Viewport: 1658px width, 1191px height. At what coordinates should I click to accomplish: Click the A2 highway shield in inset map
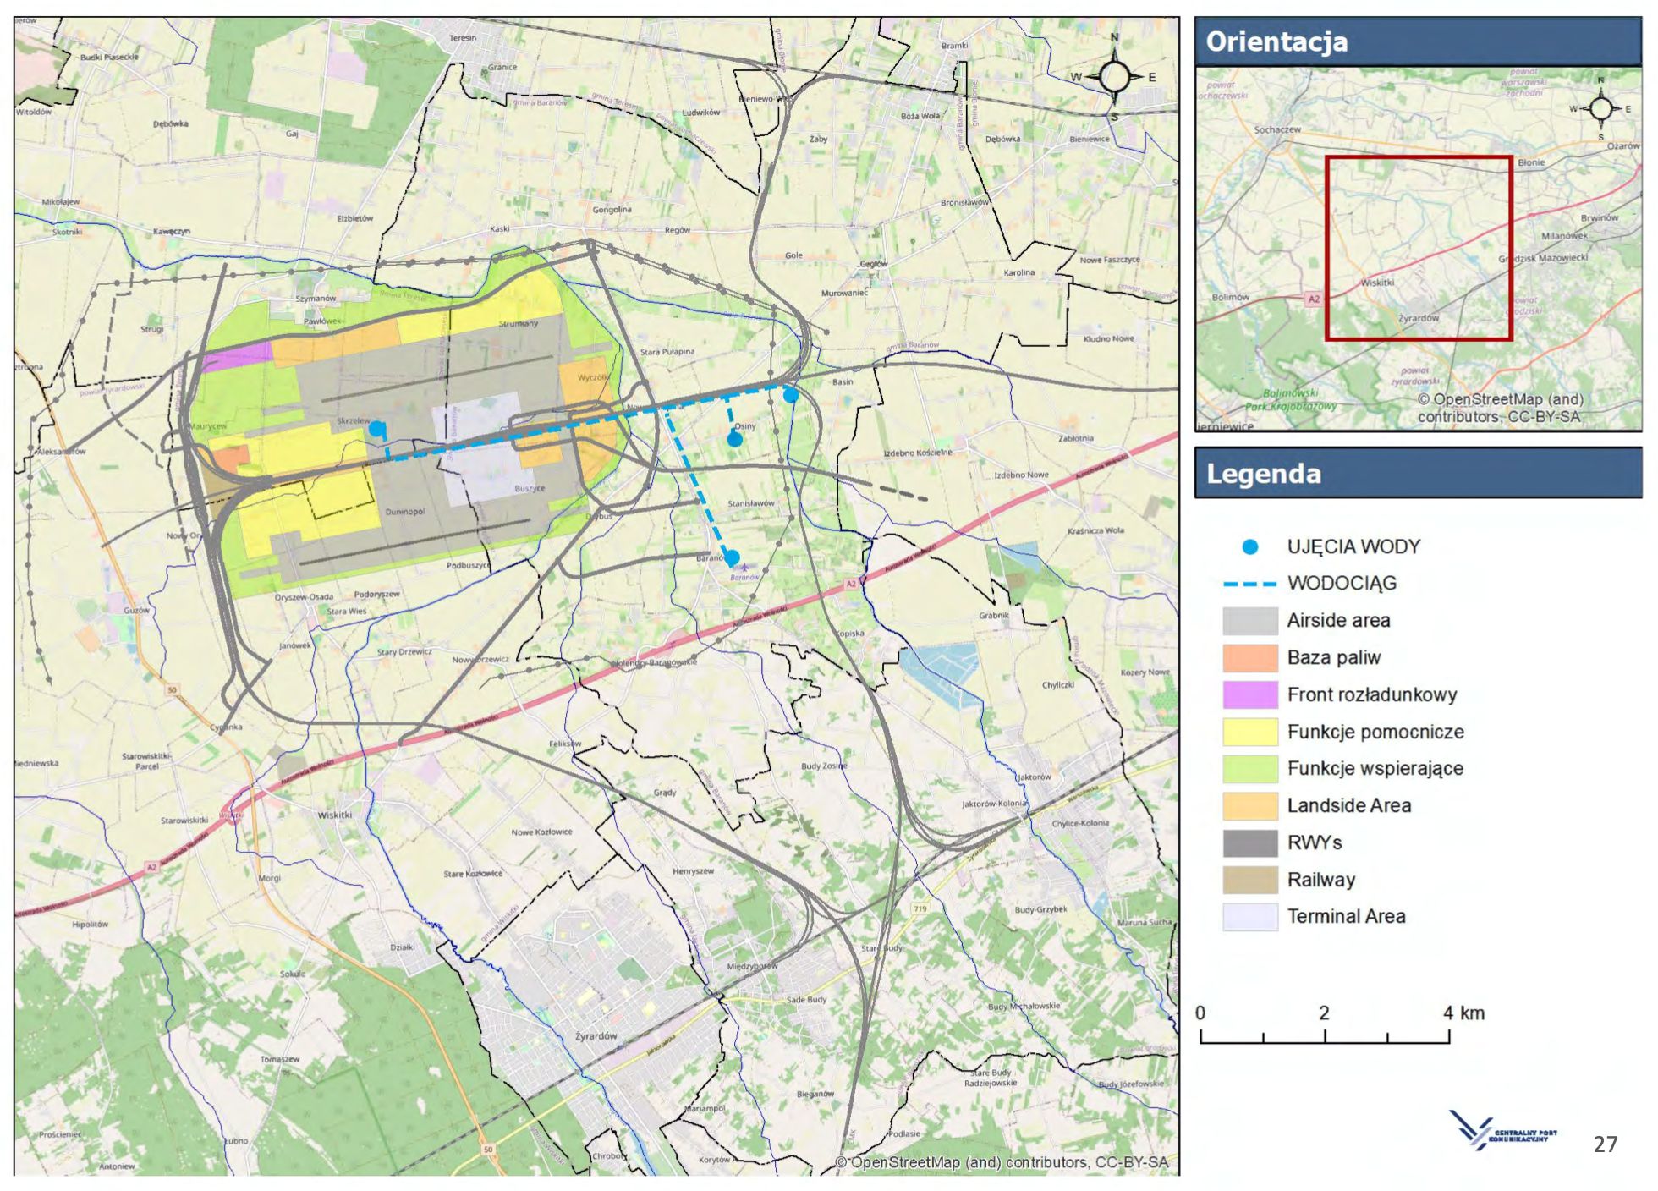click(1313, 299)
